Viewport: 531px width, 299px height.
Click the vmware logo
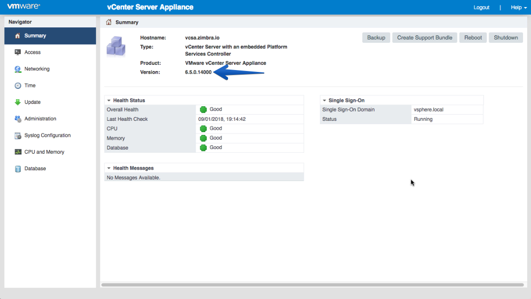[x=24, y=7]
